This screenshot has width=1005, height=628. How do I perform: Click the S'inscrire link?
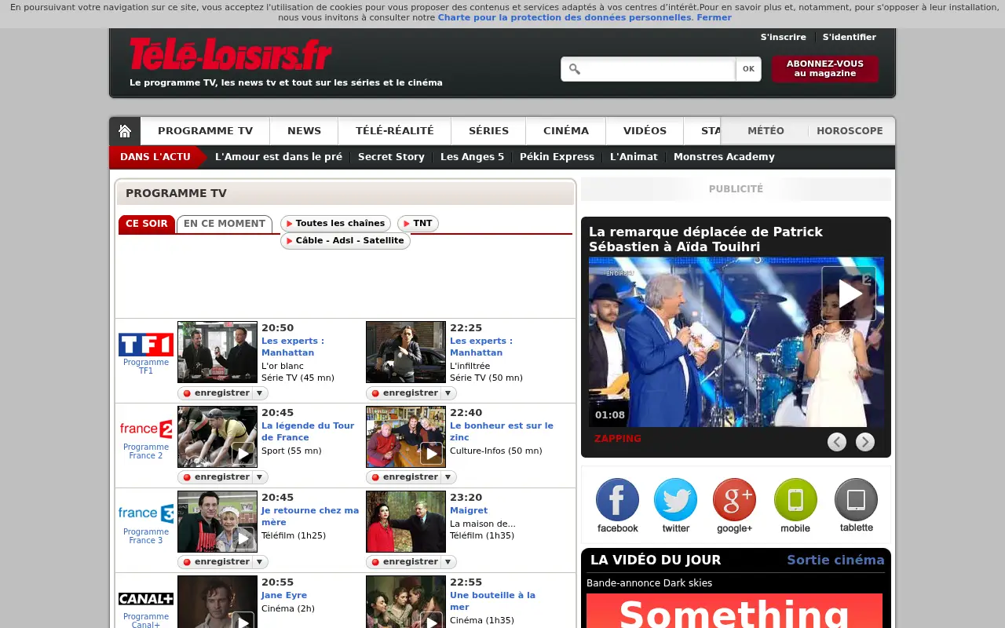[x=784, y=37]
